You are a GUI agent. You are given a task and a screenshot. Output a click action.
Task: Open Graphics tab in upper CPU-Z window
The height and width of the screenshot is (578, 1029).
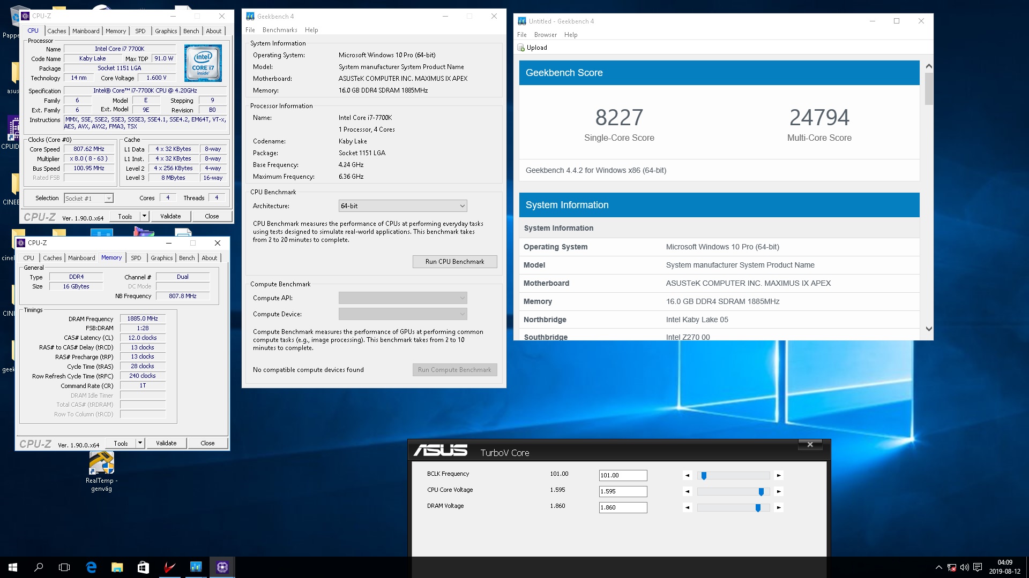click(166, 31)
